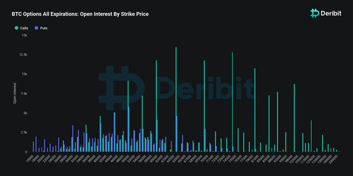Screen dimensions: 353x176
Task: Select the tallest green call bar
Action: coord(176,100)
